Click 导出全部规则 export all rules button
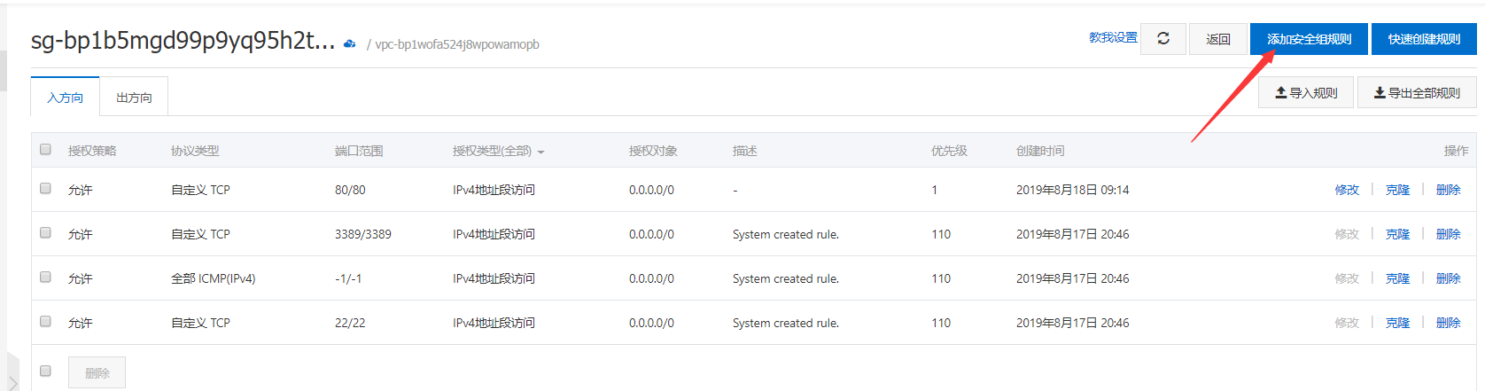The width and height of the screenshot is (1485, 391). (1417, 93)
